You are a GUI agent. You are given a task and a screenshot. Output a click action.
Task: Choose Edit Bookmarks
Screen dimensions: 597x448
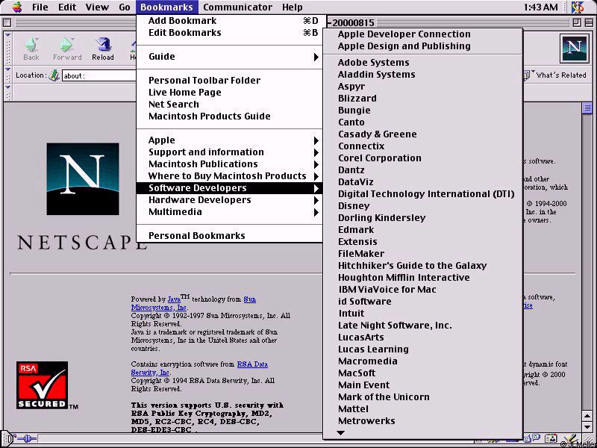coord(229,33)
